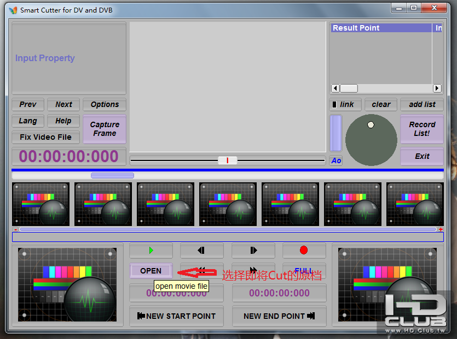The height and width of the screenshot is (339, 457).
Task: Step back one frame
Action: (202, 251)
